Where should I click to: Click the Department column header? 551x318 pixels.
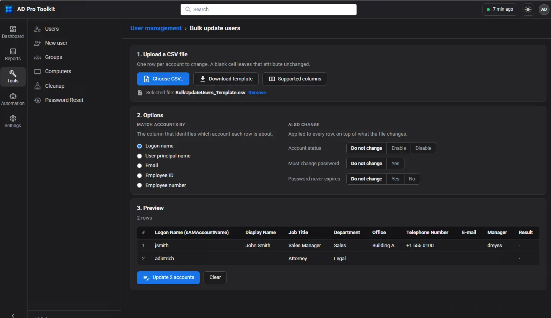(347, 233)
